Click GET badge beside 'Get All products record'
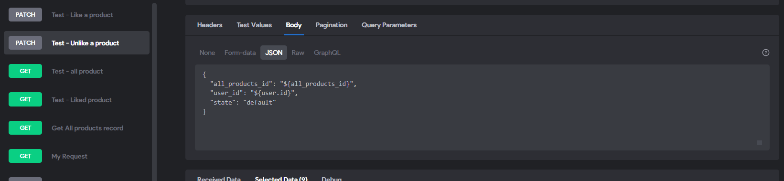Screen dimensions: 784x181 [x=25, y=128]
